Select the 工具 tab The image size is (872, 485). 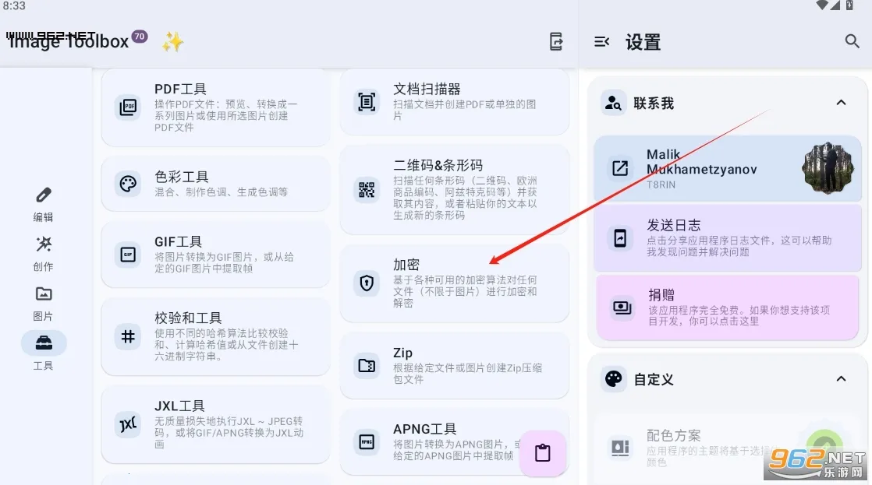tap(44, 351)
